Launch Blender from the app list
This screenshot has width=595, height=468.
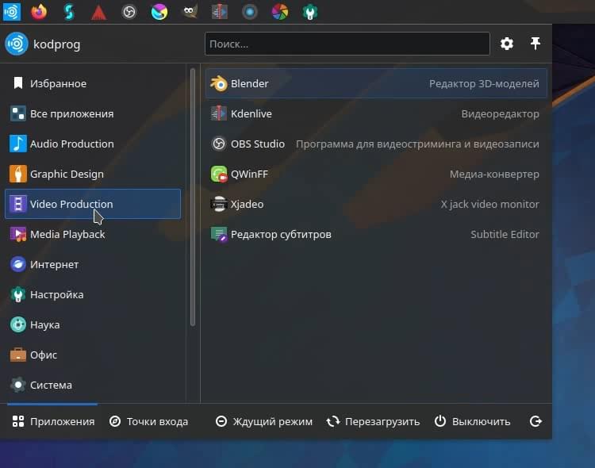click(376, 83)
